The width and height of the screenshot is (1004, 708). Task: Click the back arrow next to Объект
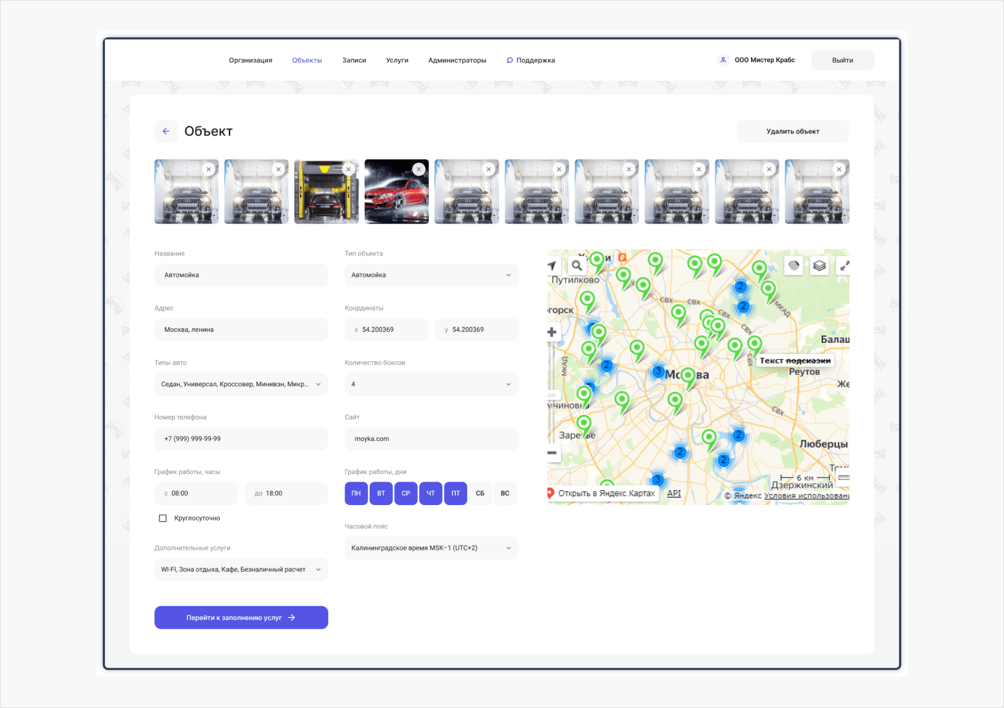pyautogui.click(x=166, y=131)
